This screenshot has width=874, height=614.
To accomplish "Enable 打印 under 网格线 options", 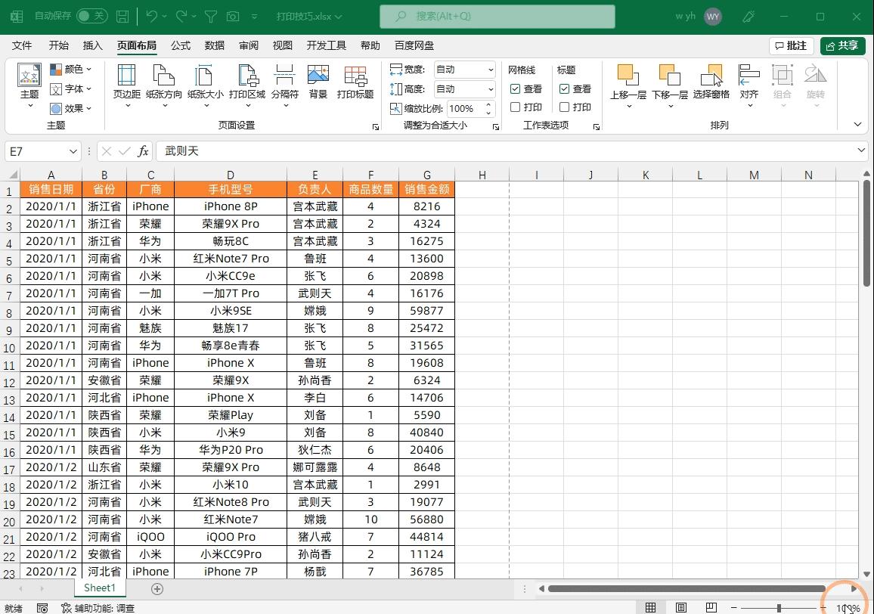I will pyautogui.click(x=514, y=107).
